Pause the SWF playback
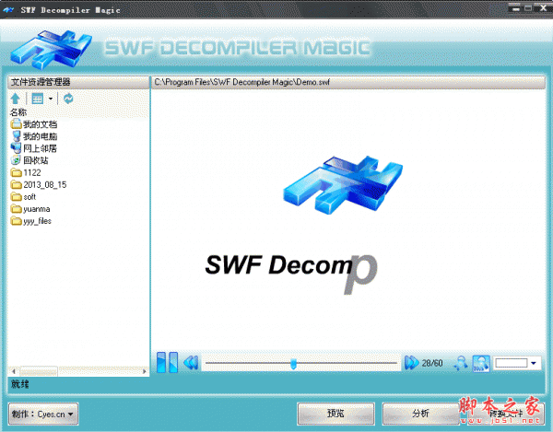553x432 pixels. pyautogui.click(x=167, y=362)
